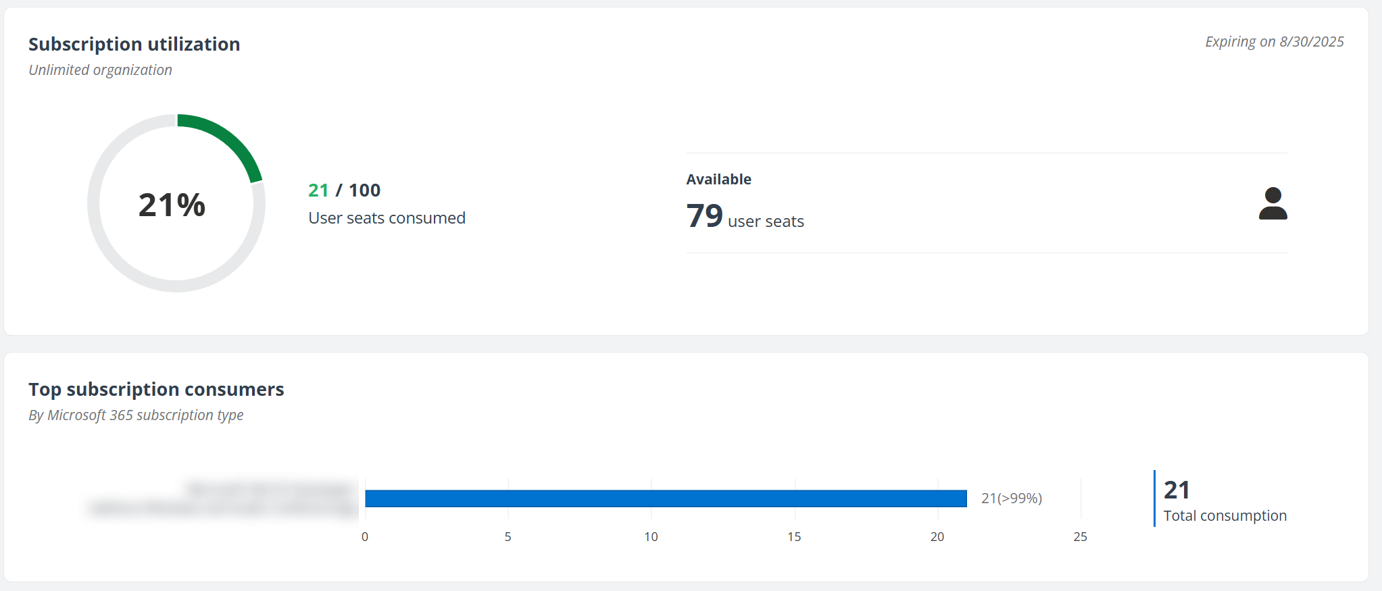Click the user seat person icon
The height and width of the screenshot is (591, 1382).
1273,203
